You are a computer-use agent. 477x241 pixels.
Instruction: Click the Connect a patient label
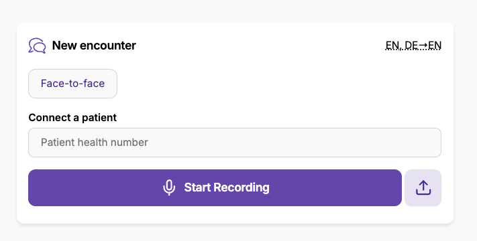72,117
